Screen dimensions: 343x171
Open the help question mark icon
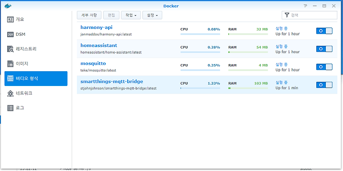pyautogui.click(x=305, y=6)
